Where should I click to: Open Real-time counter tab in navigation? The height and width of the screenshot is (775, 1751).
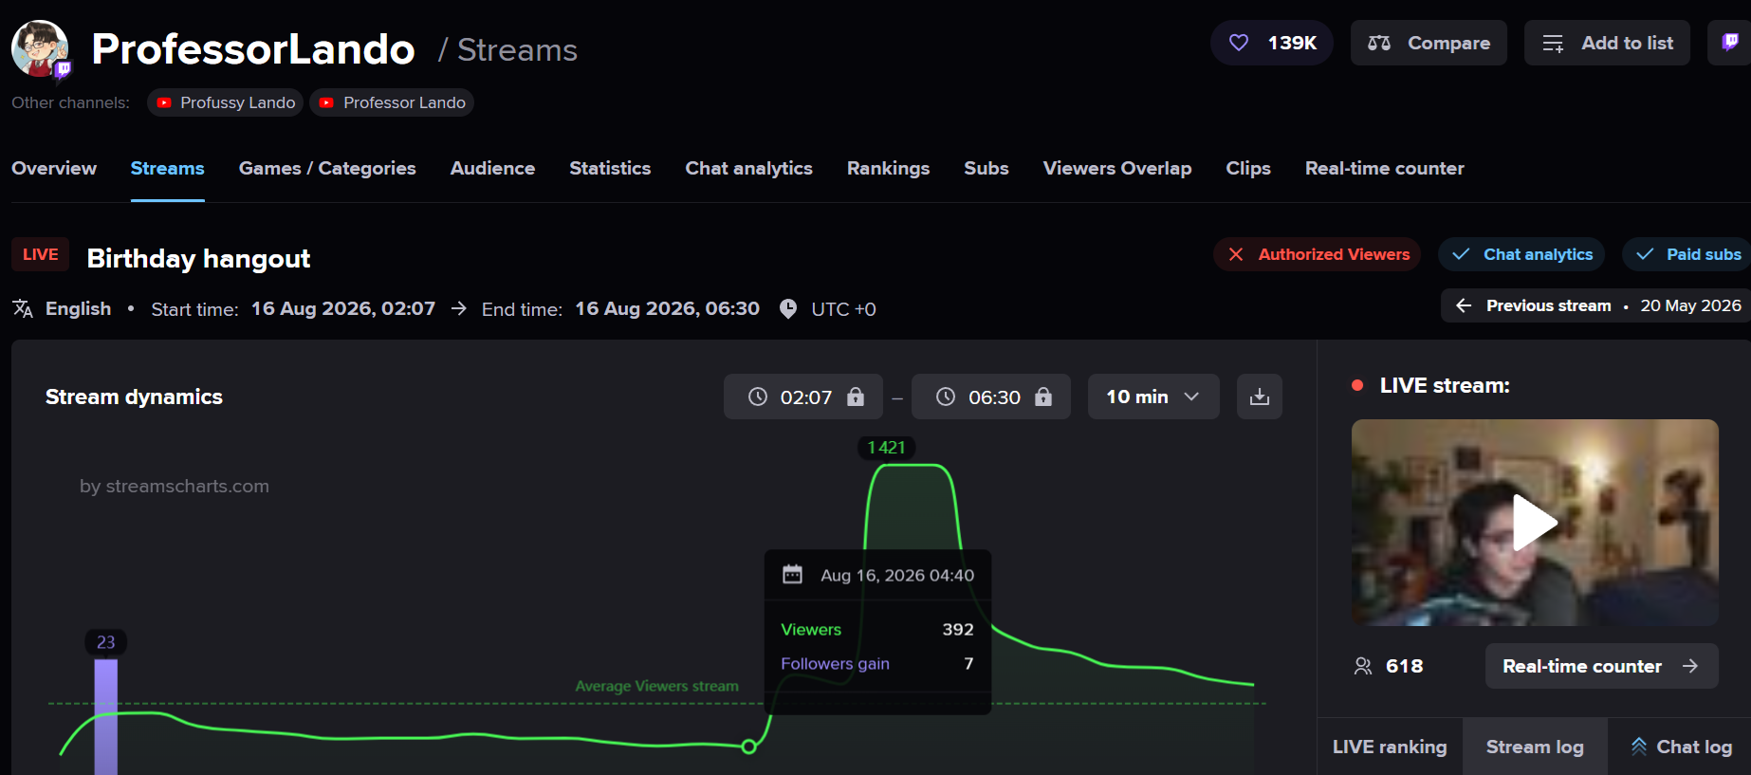pos(1385,168)
